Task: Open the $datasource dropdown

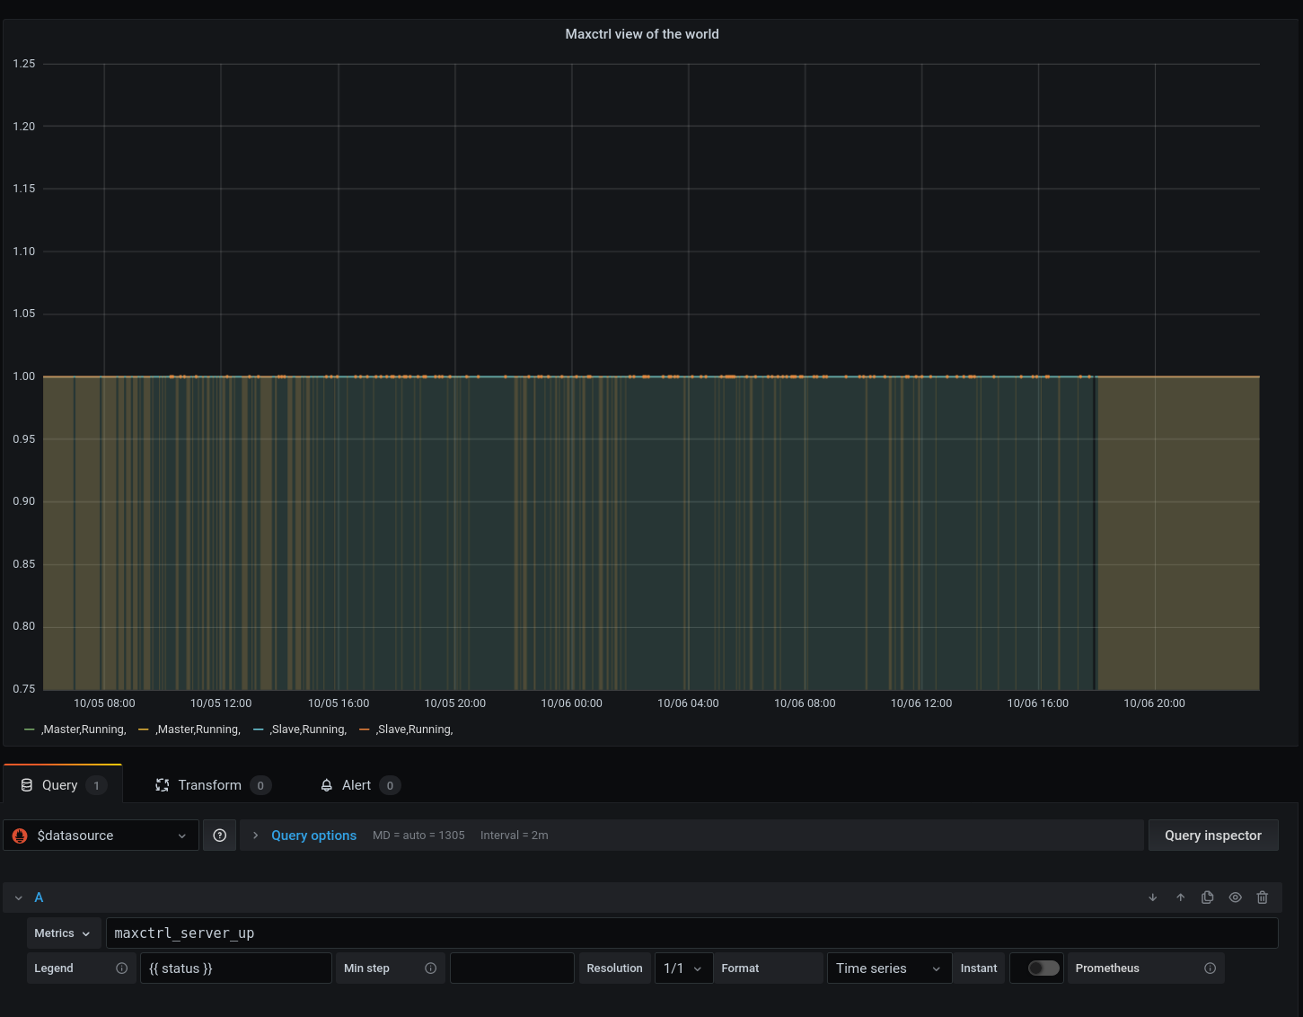Action: [101, 836]
